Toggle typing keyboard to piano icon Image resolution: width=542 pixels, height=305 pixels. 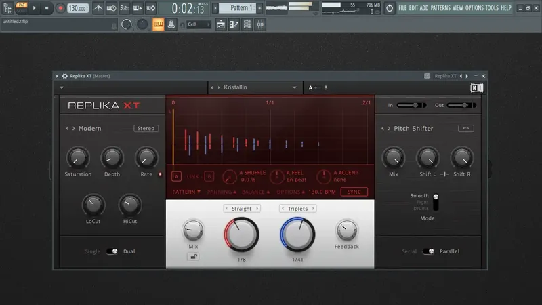[159, 24]
